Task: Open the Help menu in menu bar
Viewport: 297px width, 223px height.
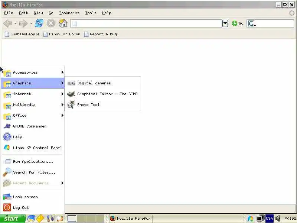Action: [107, 13]
